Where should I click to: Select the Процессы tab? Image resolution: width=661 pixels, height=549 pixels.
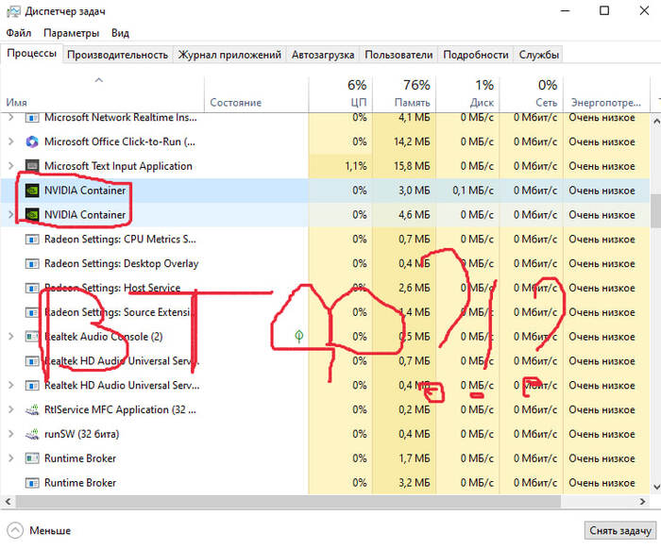tap(31, 54)
